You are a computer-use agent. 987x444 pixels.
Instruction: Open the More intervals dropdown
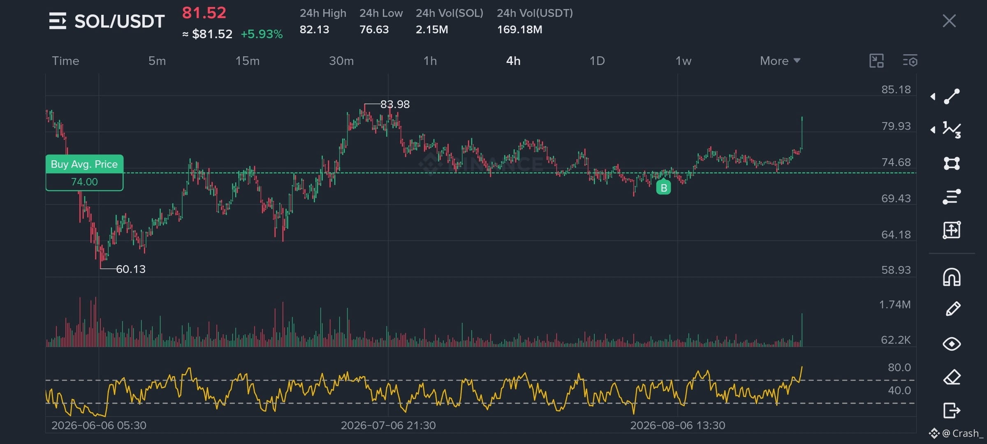(x=780, y=61)
